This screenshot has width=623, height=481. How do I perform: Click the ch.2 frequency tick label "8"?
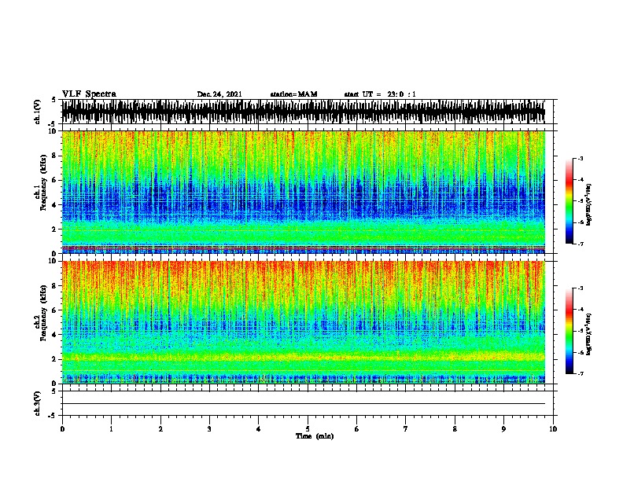(x=54, y=286)
